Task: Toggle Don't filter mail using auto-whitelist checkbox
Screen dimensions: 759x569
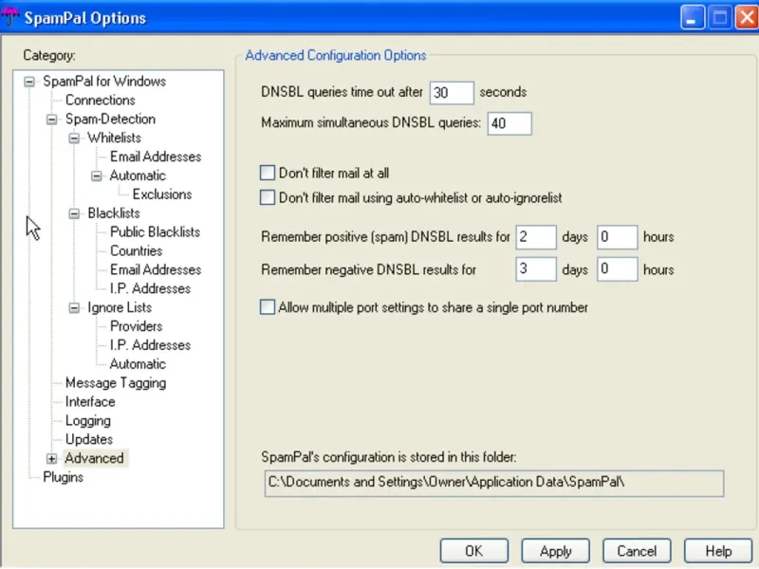Action: (268, 197)
